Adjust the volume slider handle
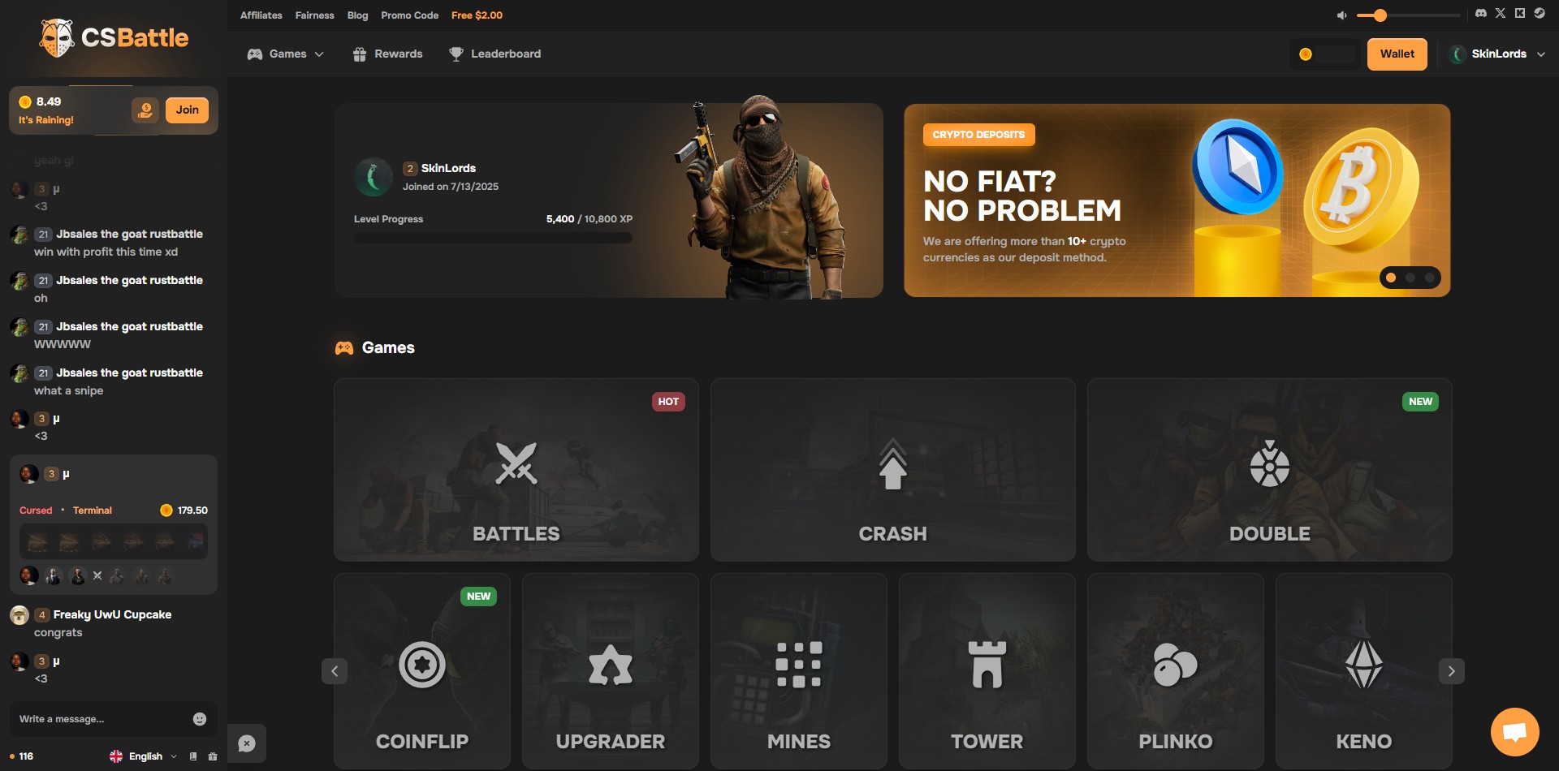The height and width of the screenshot is (771, 1559). coord(1380,15)
